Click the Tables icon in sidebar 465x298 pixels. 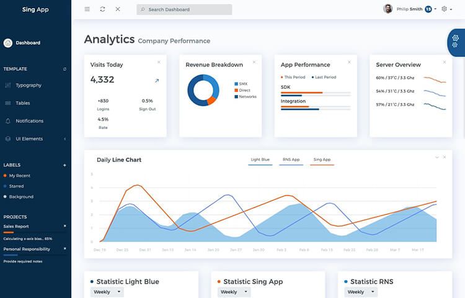(8, 103)
